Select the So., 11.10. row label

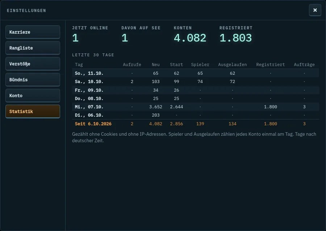pyautogui.click(x=89, y=73)
